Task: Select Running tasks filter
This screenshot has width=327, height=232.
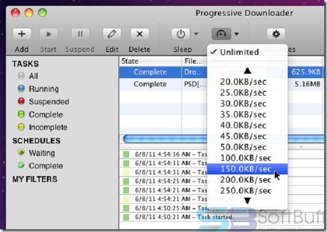Action: pos(38,89)
